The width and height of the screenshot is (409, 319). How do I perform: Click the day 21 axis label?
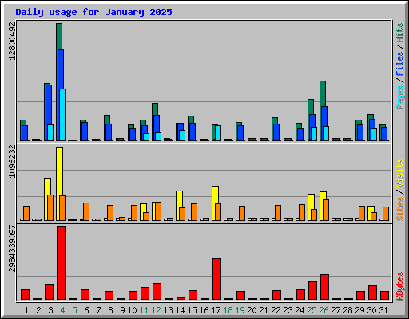tap(264, 310)
